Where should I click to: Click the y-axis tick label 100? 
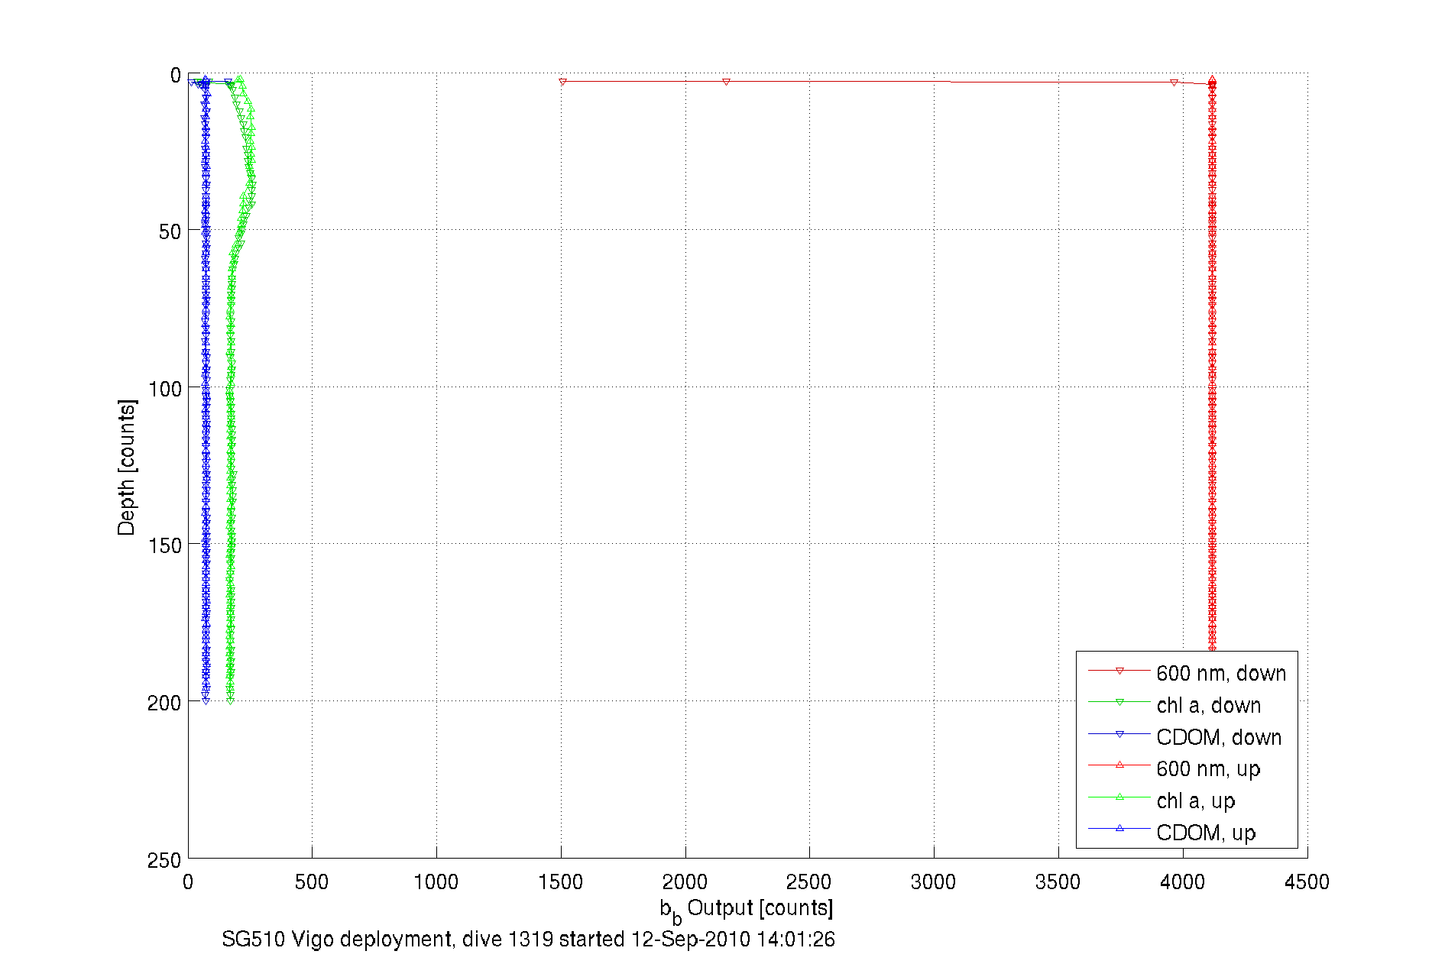pos(164,389)
